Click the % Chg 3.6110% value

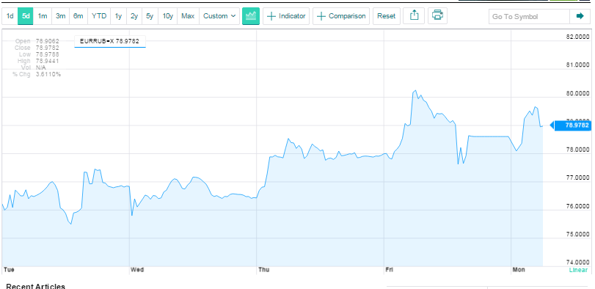[x=48, y=74]
